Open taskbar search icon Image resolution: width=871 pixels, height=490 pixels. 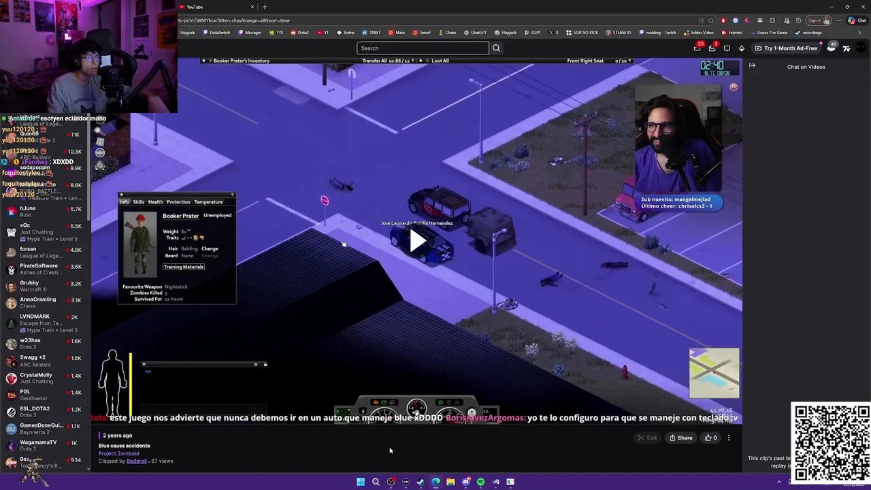[x=376, y=482]
